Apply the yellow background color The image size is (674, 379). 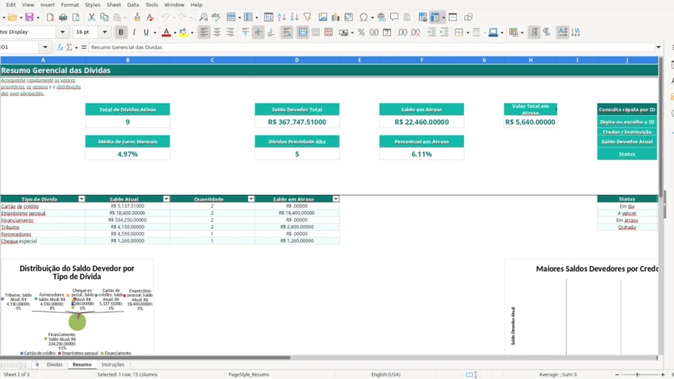coord(183,32)
